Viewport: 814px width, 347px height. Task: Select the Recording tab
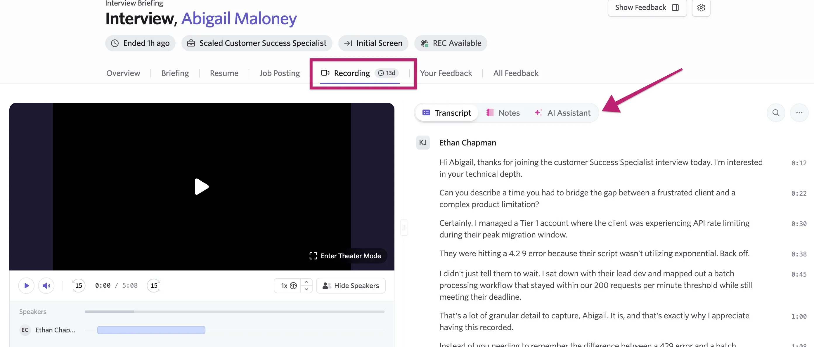[360, 73]
